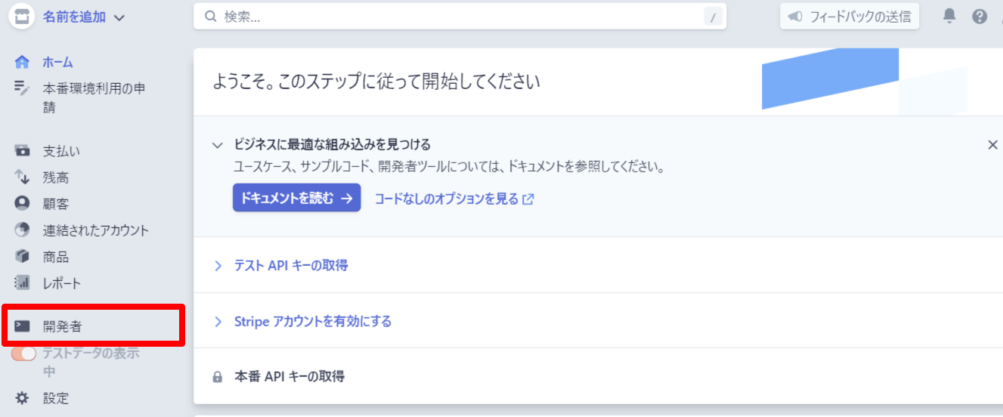Go to Reports (レポート) in sidebar
1003x417 pixels.
tap(61, 283)
